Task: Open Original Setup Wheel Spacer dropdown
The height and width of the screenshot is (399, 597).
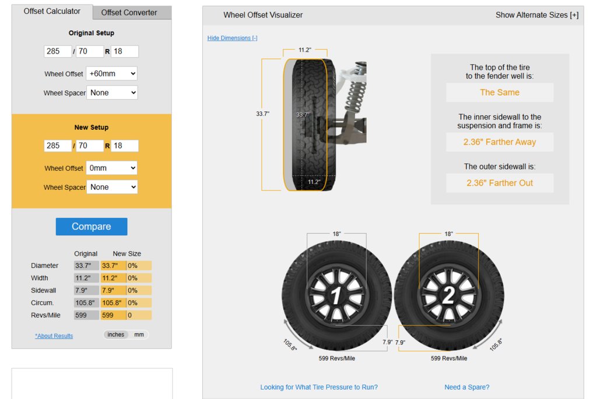Action: click(x=112, y=93)
